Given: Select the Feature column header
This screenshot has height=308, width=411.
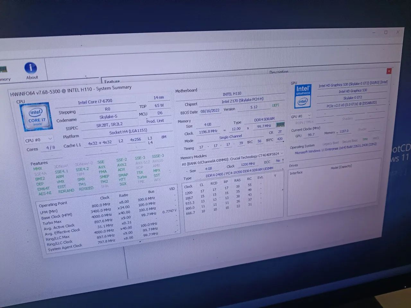Looking at the screenshot, I should 112,81.
